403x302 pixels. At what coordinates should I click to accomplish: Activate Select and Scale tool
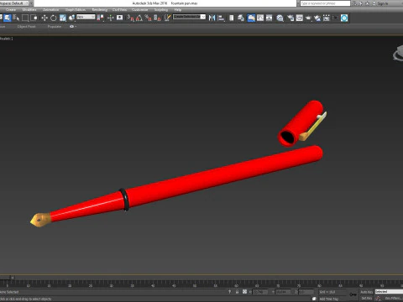[62, 18]
